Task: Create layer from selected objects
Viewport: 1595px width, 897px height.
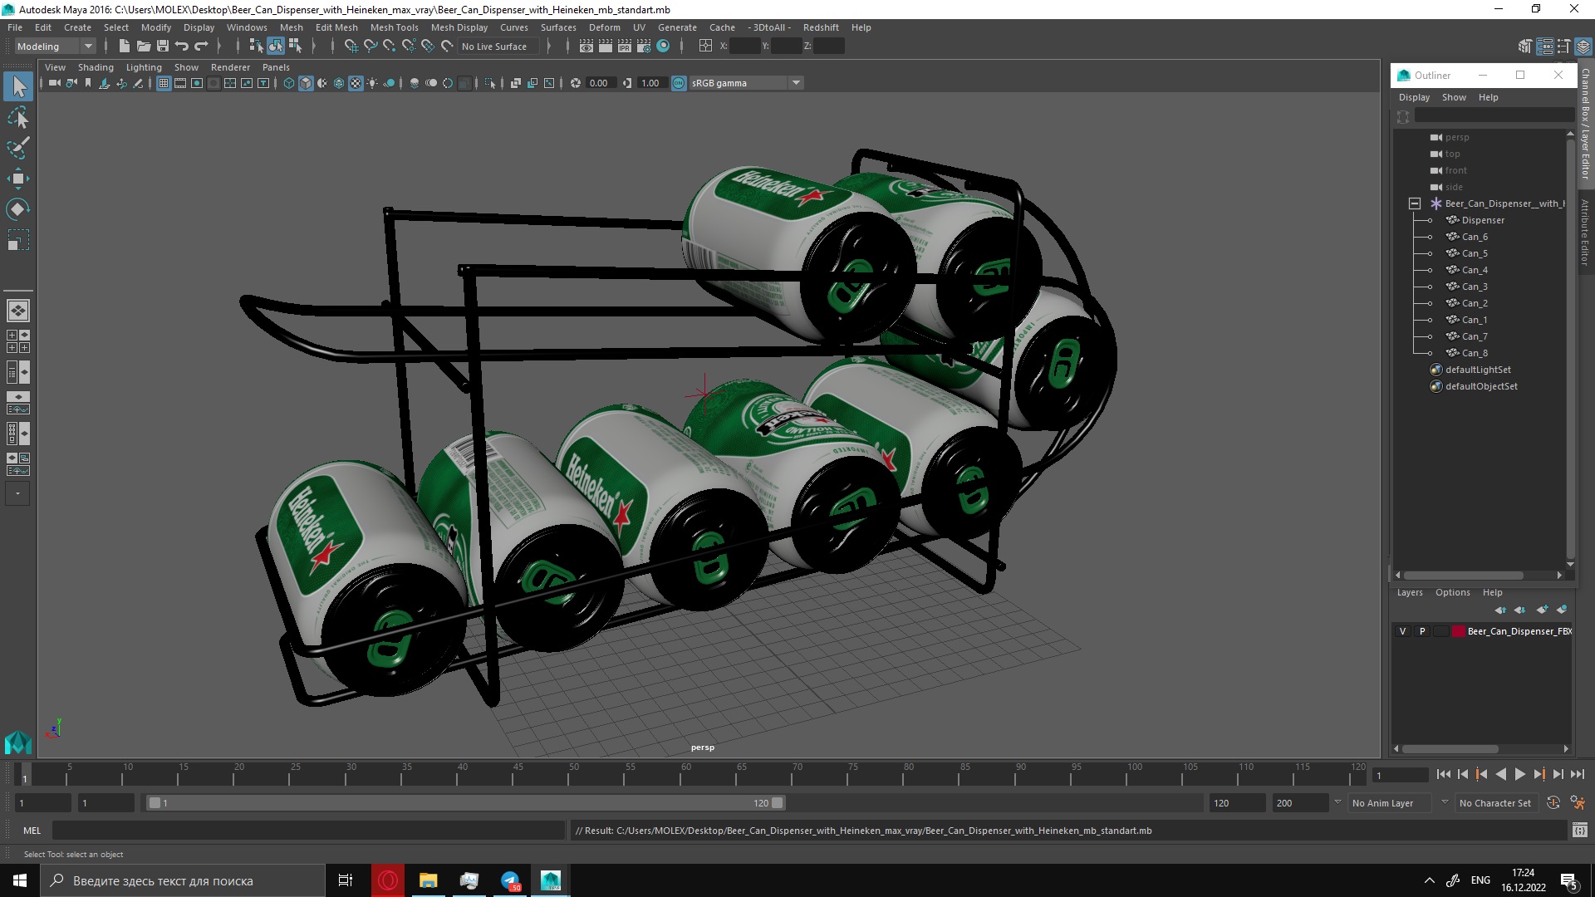Action: click(x=1562, y=610)
